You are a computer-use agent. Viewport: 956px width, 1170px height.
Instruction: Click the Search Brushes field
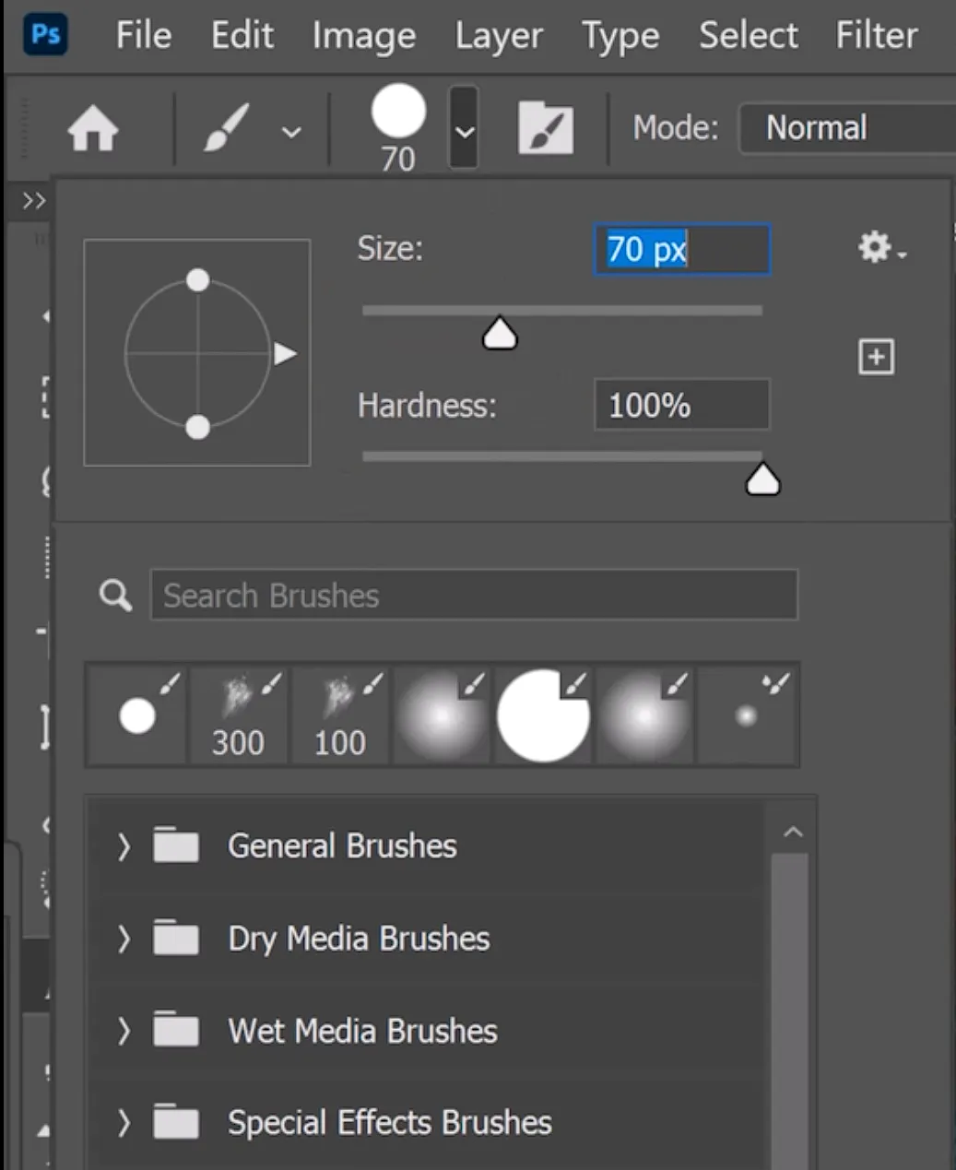pos(474,596)
